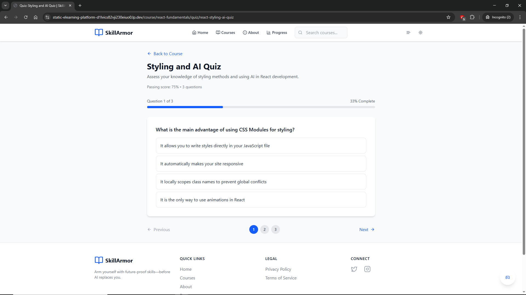Open the Courses nav menu item
The width and height of the screenshot is (526, 295).
(x=225, y=33)
